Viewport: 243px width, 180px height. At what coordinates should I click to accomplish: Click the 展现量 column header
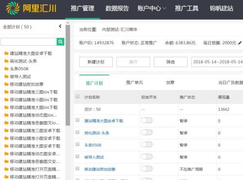[224, 97]
